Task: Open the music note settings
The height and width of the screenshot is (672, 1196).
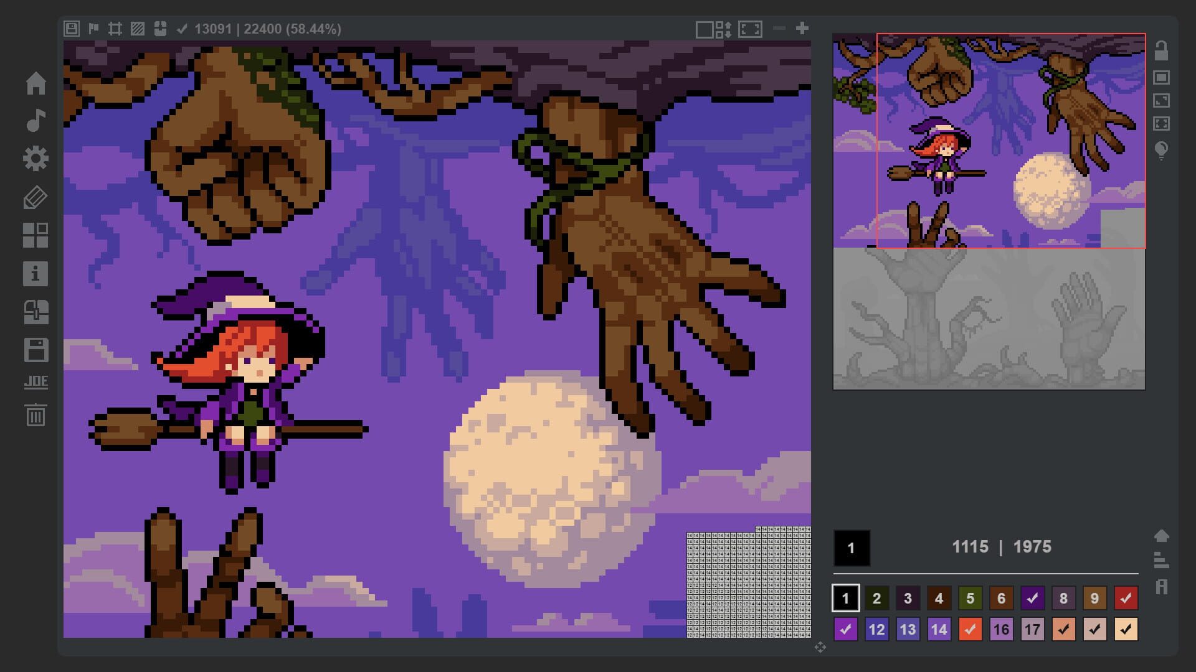Action: coord(36,120)
